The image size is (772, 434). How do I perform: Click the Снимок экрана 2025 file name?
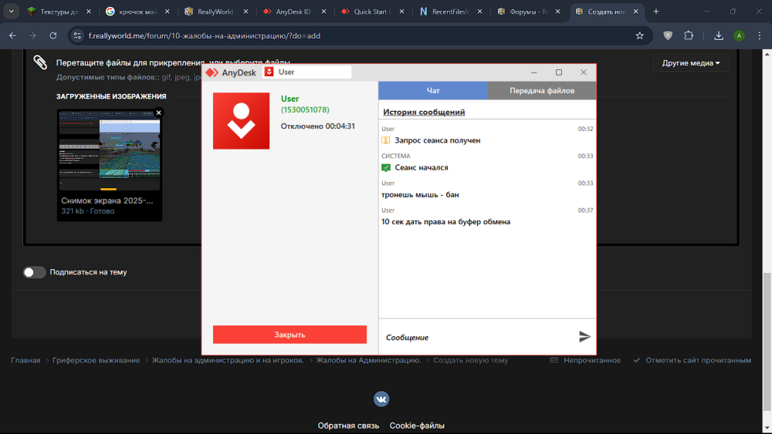(x=107, y=200)
